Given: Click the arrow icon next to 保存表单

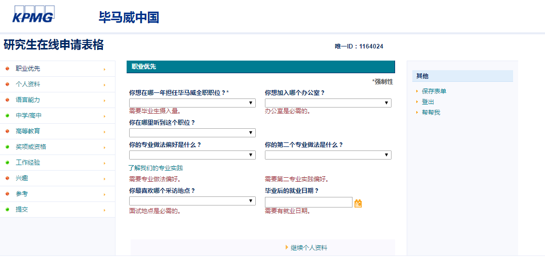Looking at the screenshot, I should [x=417, y=91].
